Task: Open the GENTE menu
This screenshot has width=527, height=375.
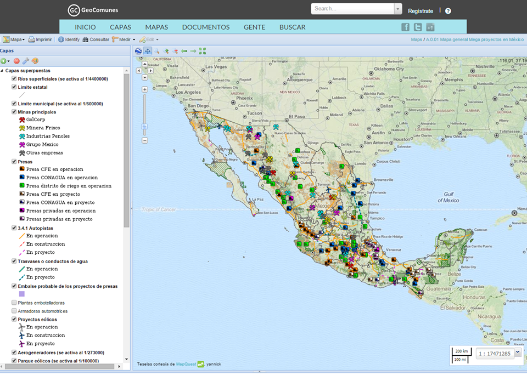Action: 254,27
